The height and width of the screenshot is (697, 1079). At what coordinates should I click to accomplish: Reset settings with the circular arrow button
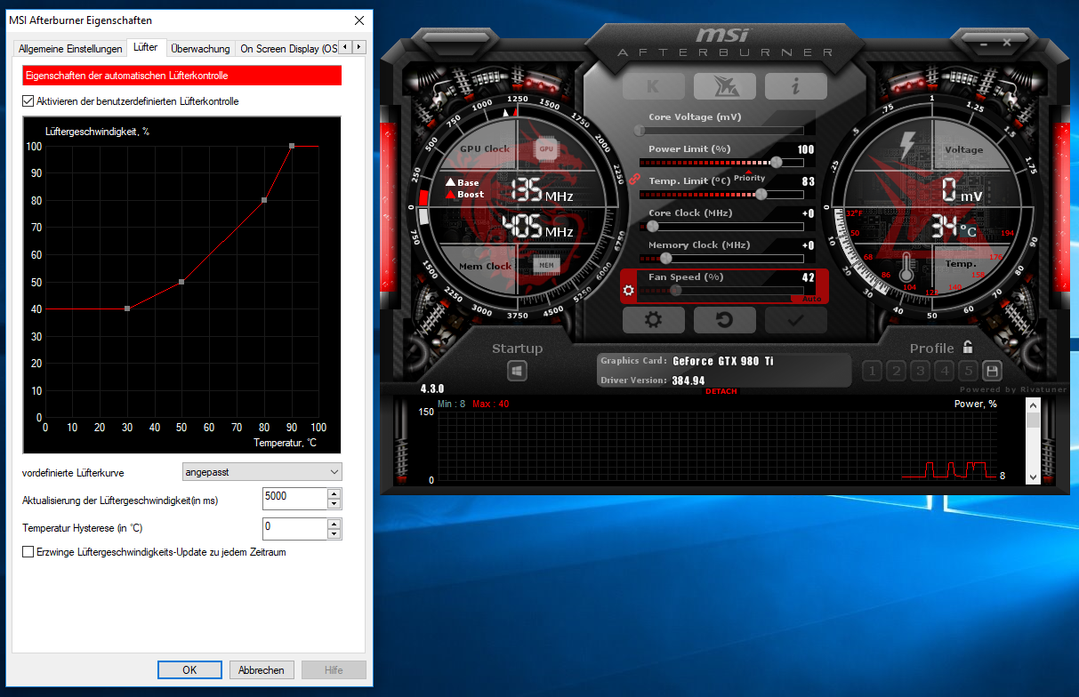(725, 320)
